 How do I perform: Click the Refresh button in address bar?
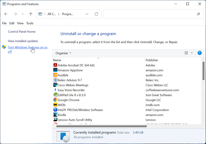[96, 14]
